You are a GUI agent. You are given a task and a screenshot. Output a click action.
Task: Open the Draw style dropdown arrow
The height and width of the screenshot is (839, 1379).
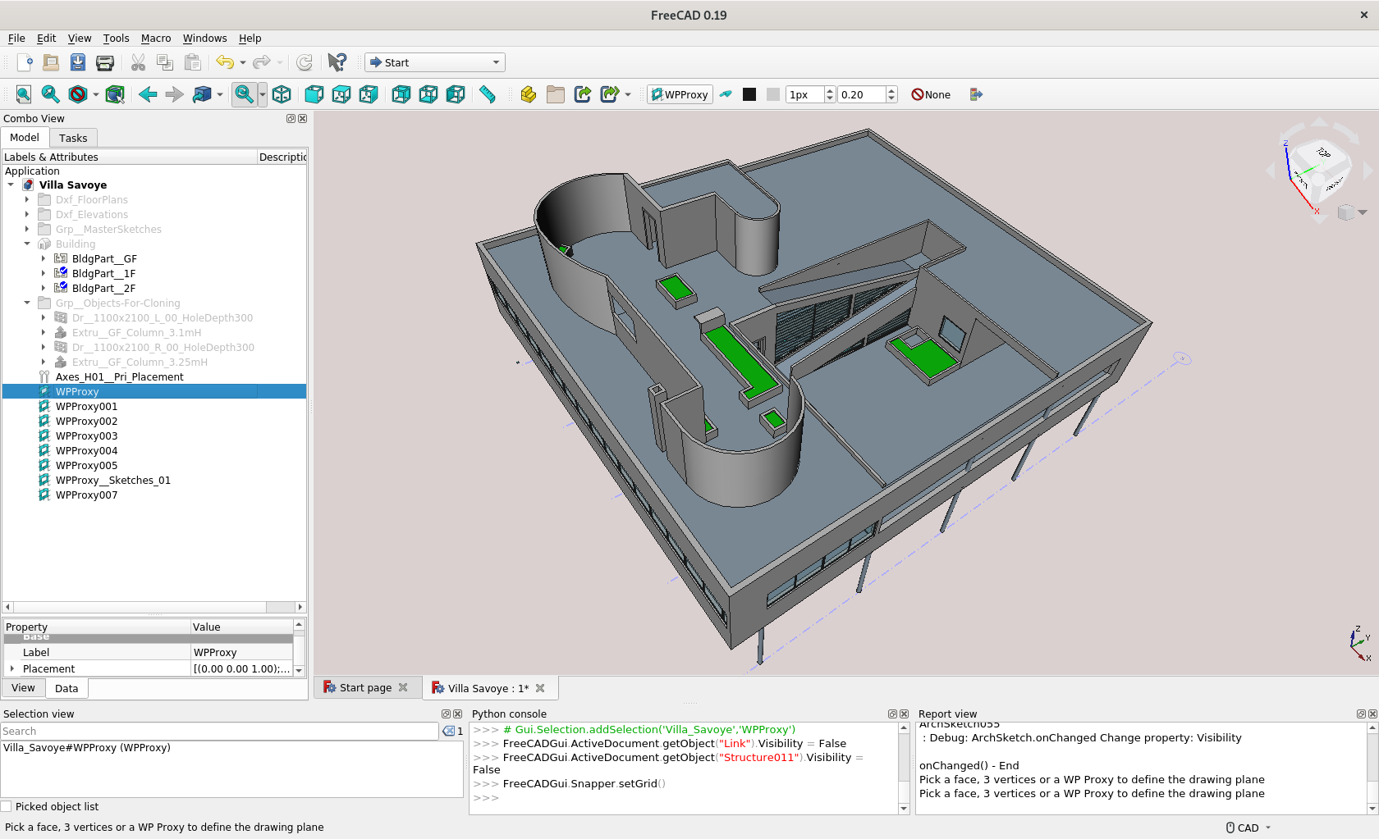95,94
